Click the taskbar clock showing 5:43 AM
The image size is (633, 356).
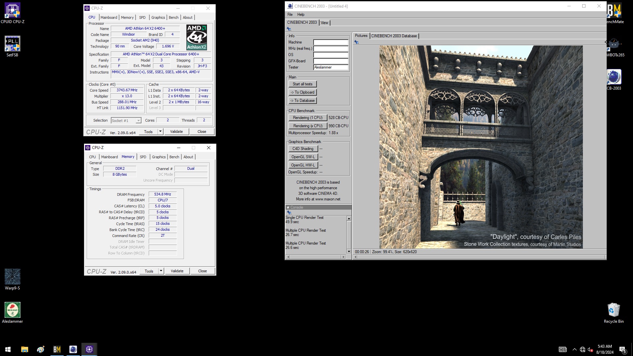point(605,349)
